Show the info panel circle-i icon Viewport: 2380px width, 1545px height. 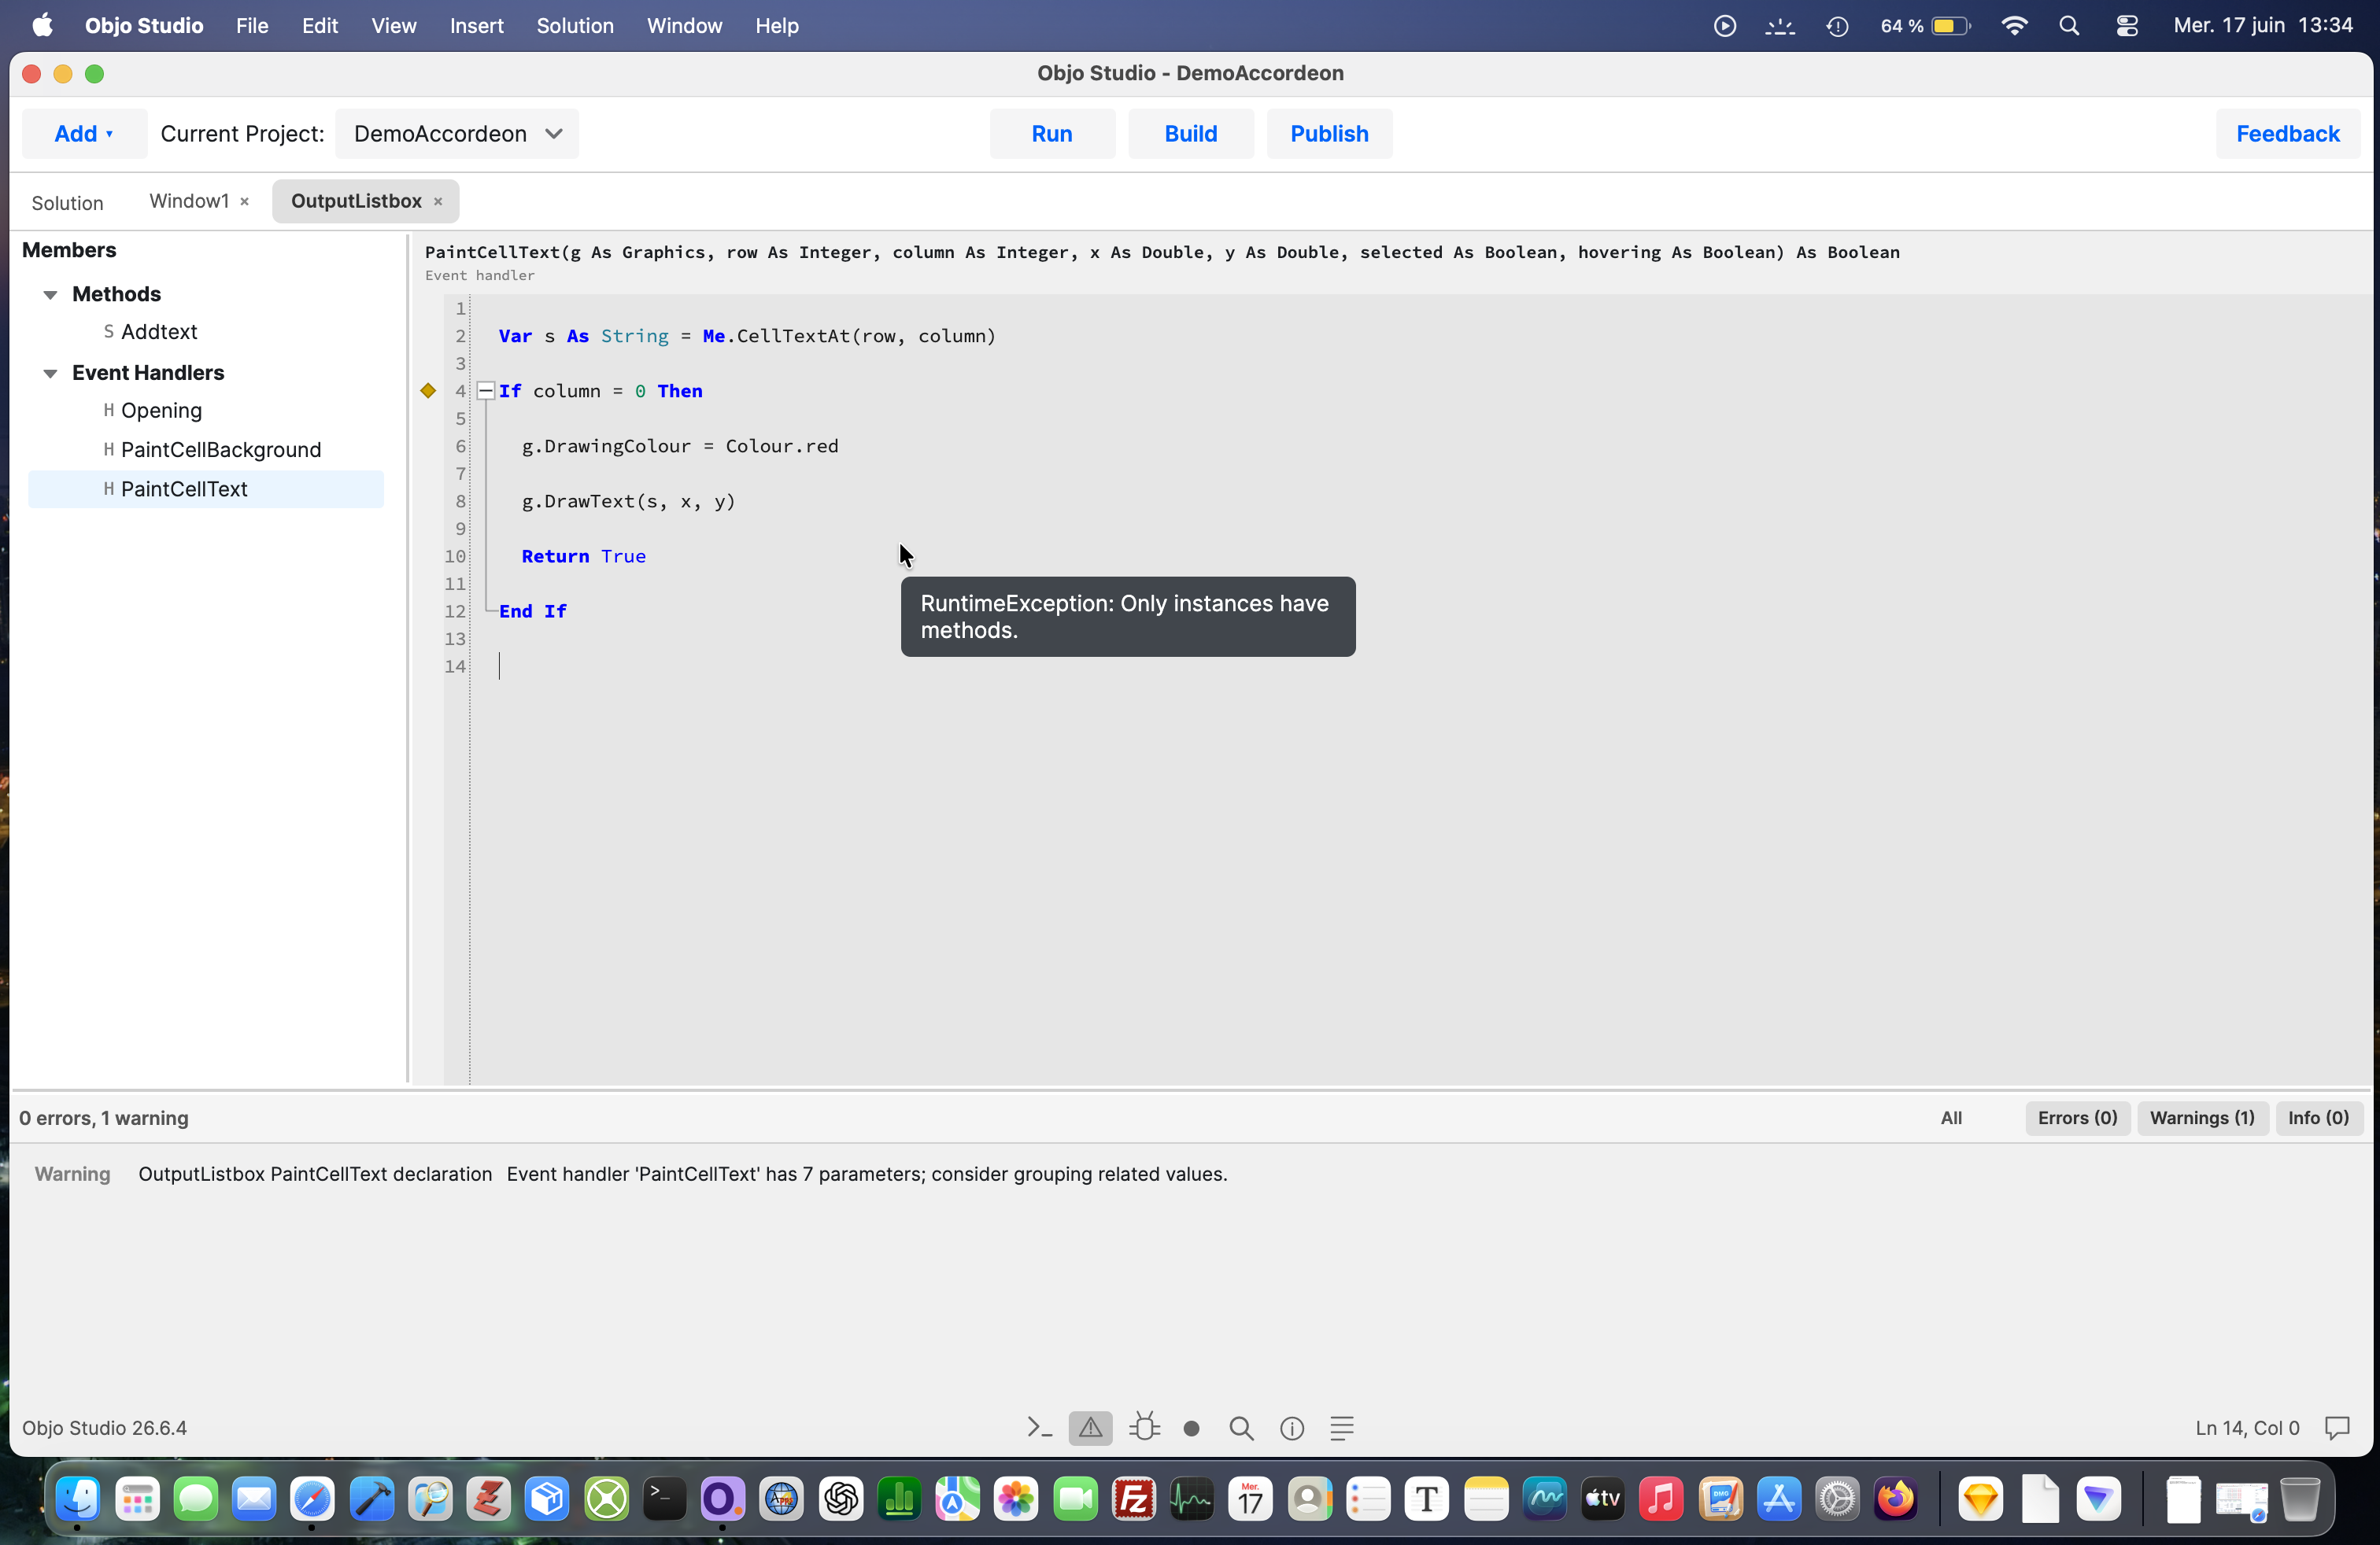click(1292, 1429)
